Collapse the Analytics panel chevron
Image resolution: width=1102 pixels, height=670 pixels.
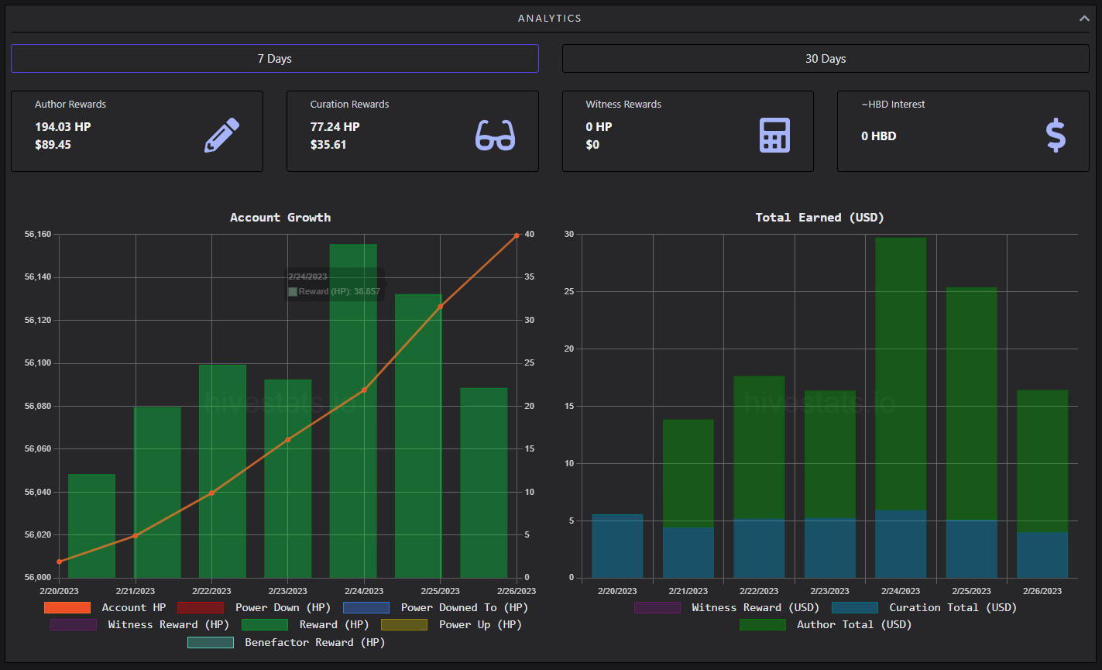click(1084, 19)
